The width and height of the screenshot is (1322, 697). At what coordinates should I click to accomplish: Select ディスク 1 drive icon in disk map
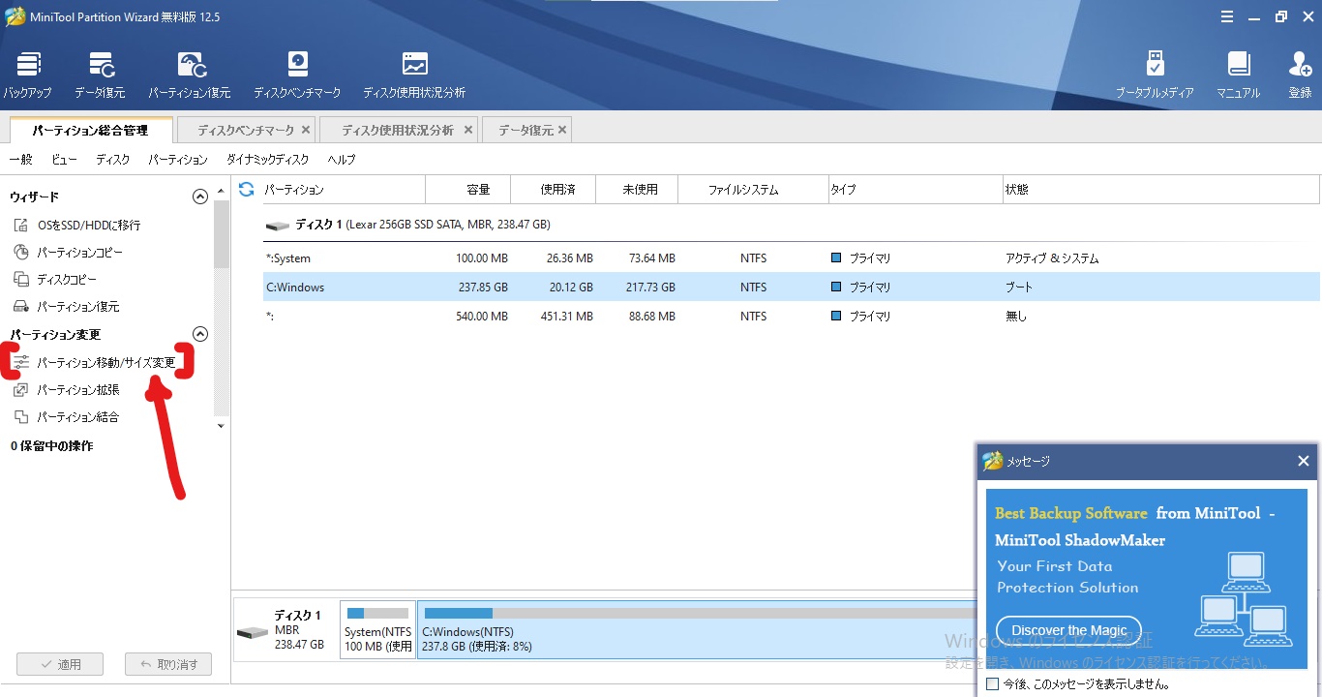coord(253,632)
